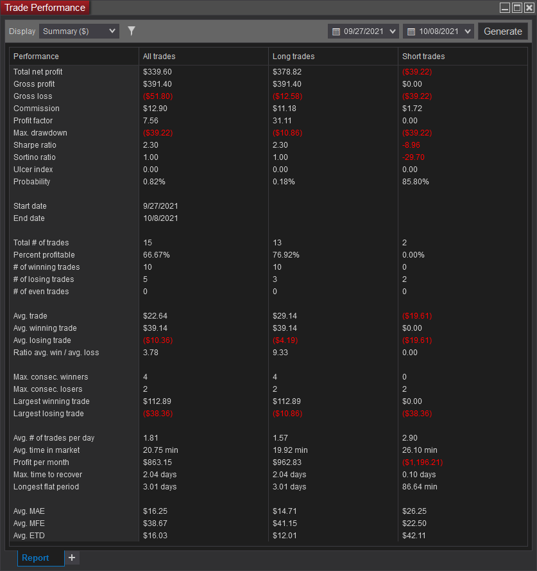537x571 pixels.
Task: Click the $29.14 long average trade
Action: tap(285, 316)
